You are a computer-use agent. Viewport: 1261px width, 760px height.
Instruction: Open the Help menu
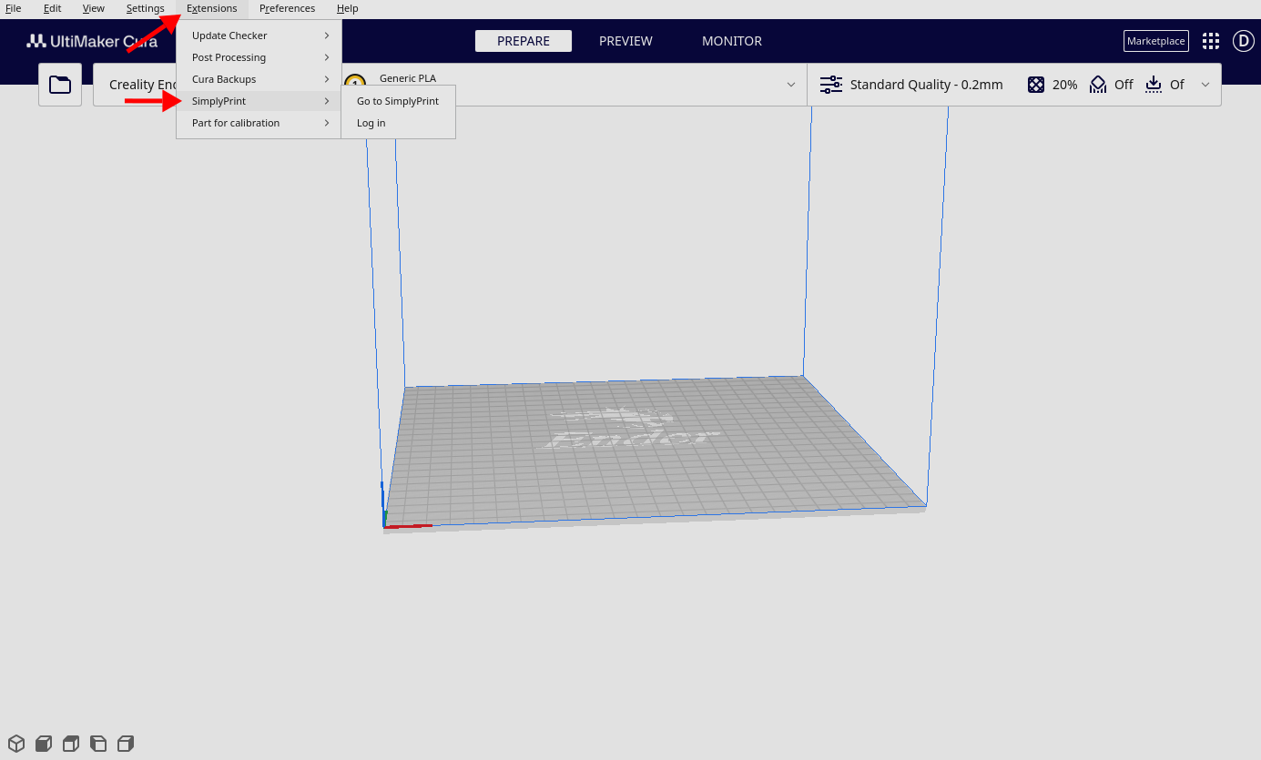click(348, 8)
